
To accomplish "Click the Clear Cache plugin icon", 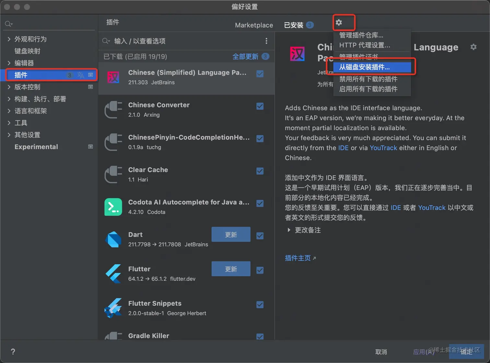I will (x=113, y=175).
